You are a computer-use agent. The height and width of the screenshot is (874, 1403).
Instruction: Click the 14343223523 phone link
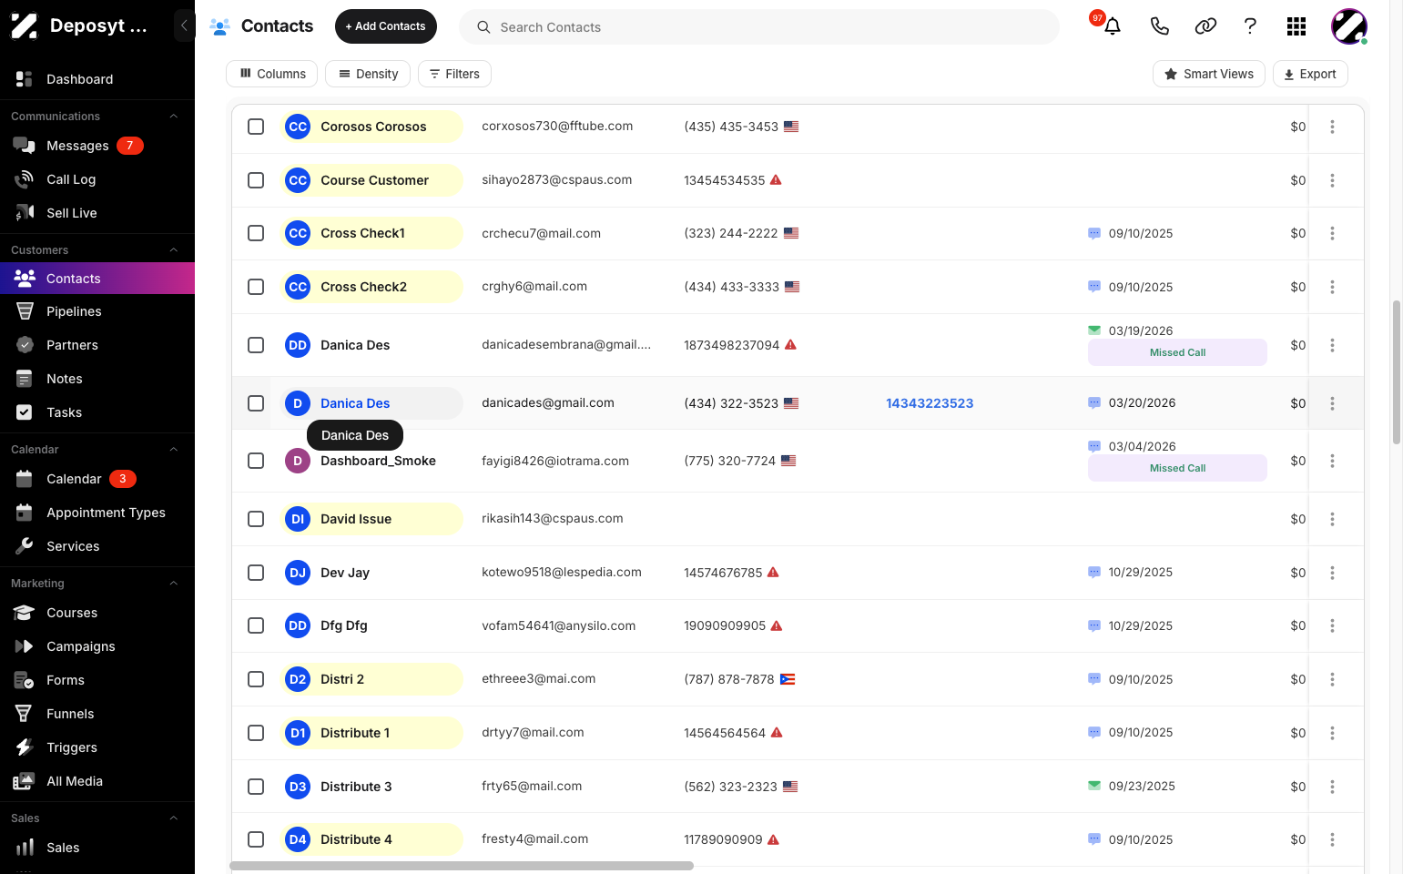click(930, 403)
